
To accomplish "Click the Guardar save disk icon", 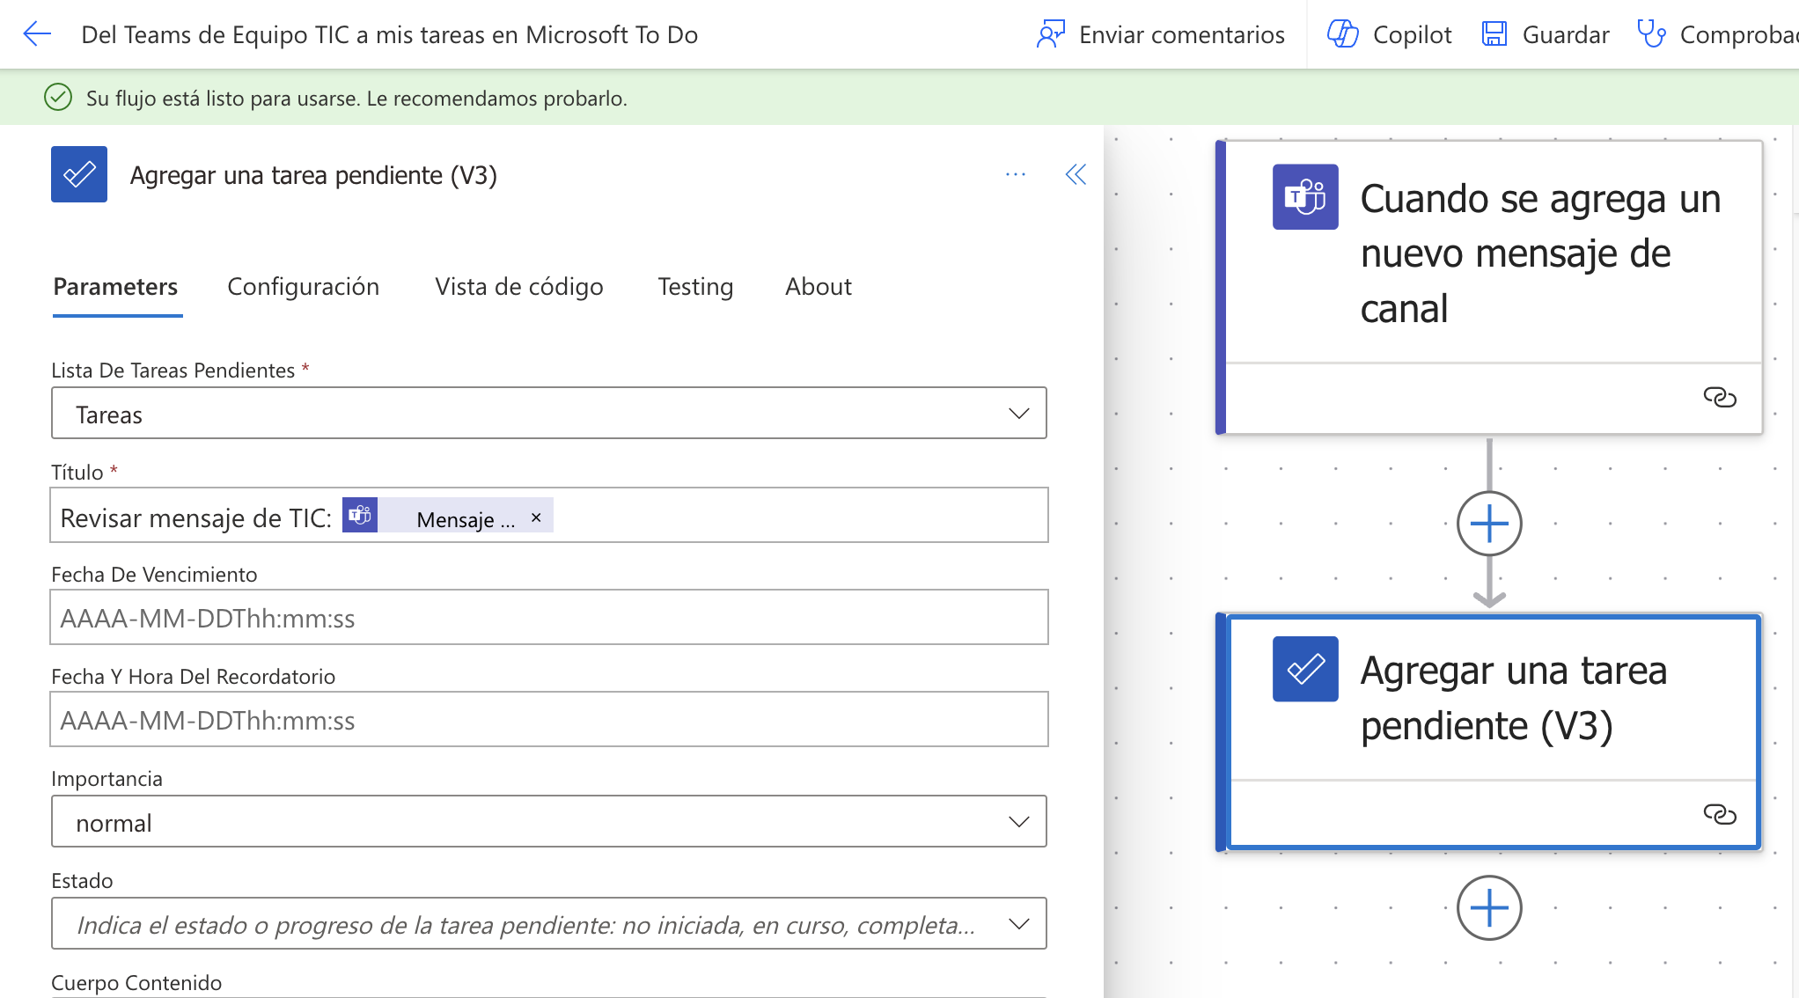I will point(1494,34).
